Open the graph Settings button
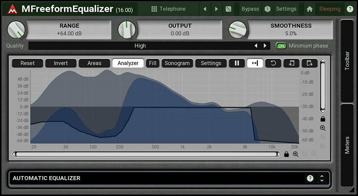The height and width of the screenshot is (196, 358). pyautogui.click(x=211, y=63)
